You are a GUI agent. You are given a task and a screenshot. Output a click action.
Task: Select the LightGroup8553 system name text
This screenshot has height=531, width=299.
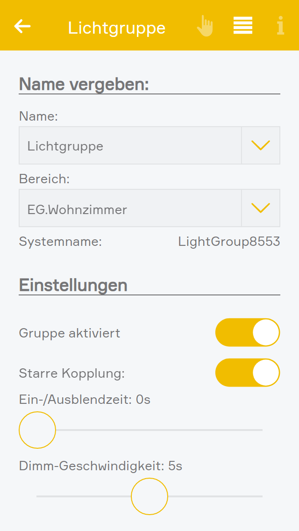pos(229,242)
